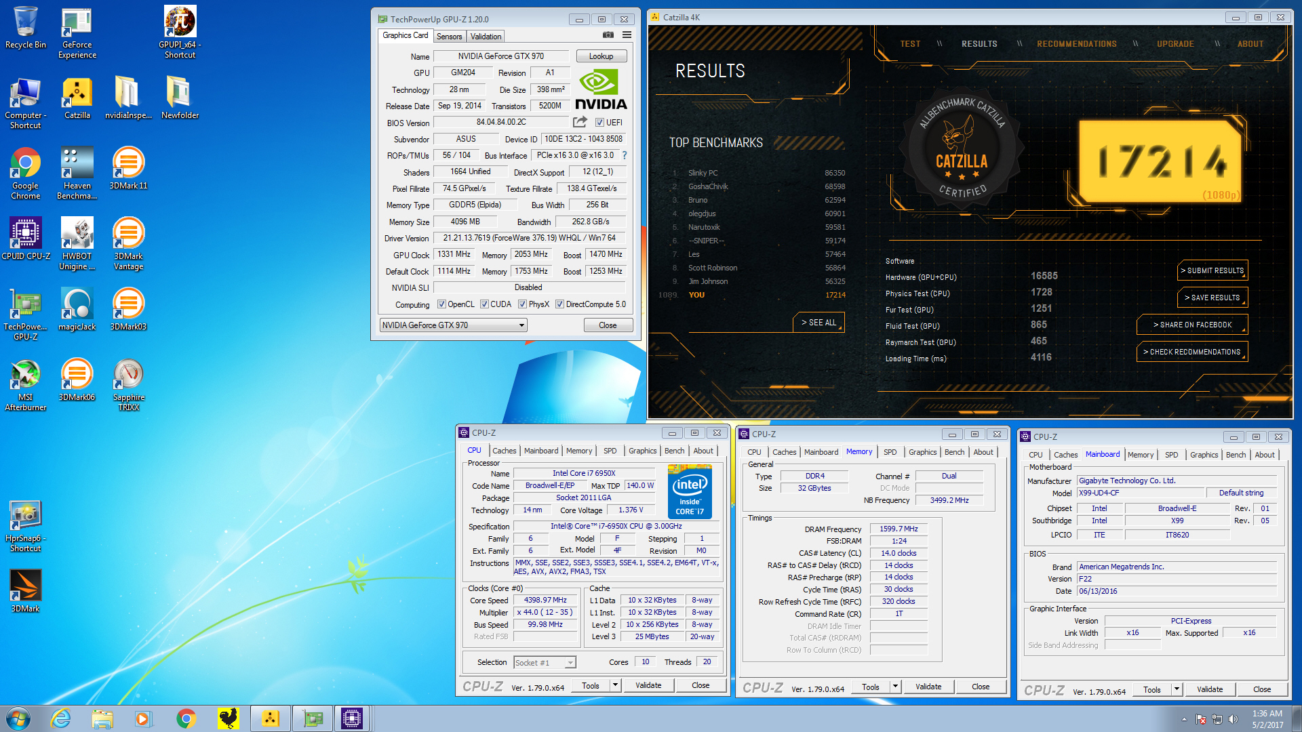Click SAVE RESULTS in Catzilla

tap(1212, 298)
